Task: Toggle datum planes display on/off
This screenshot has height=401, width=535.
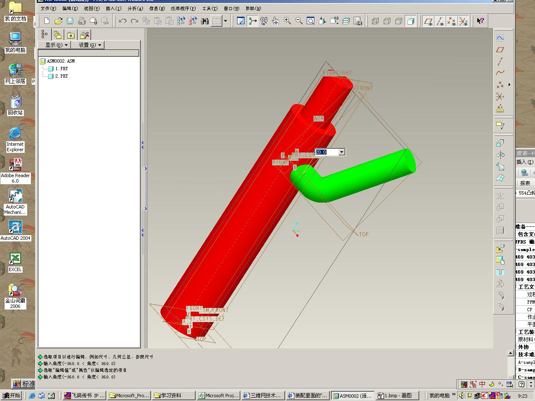Action: 428,21
